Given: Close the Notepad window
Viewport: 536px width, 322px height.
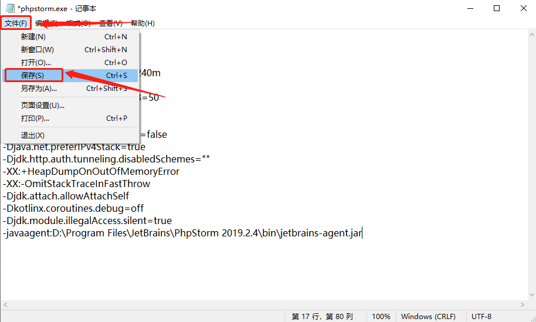Looking at the screenshot, I should 523,8.
